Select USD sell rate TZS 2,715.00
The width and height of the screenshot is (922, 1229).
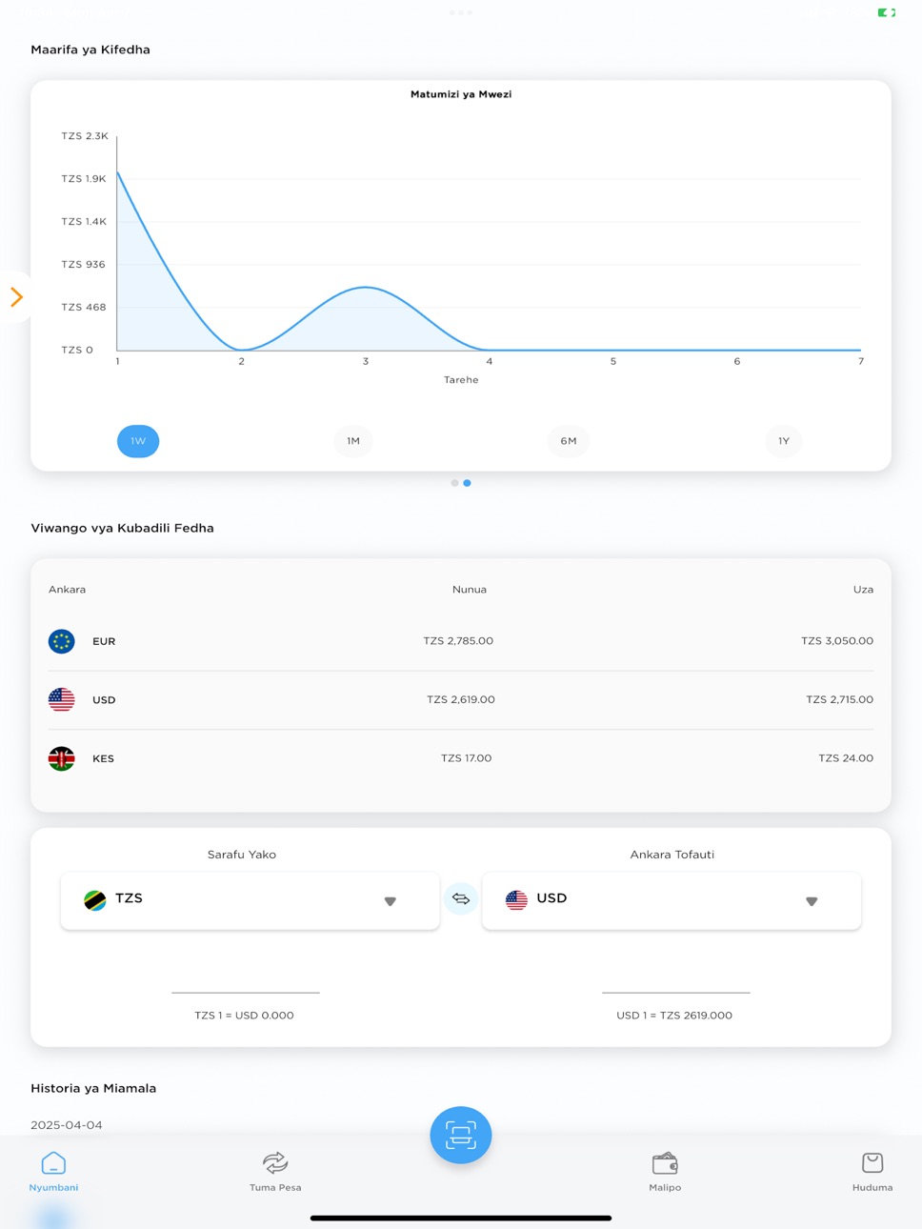(839, 699)
